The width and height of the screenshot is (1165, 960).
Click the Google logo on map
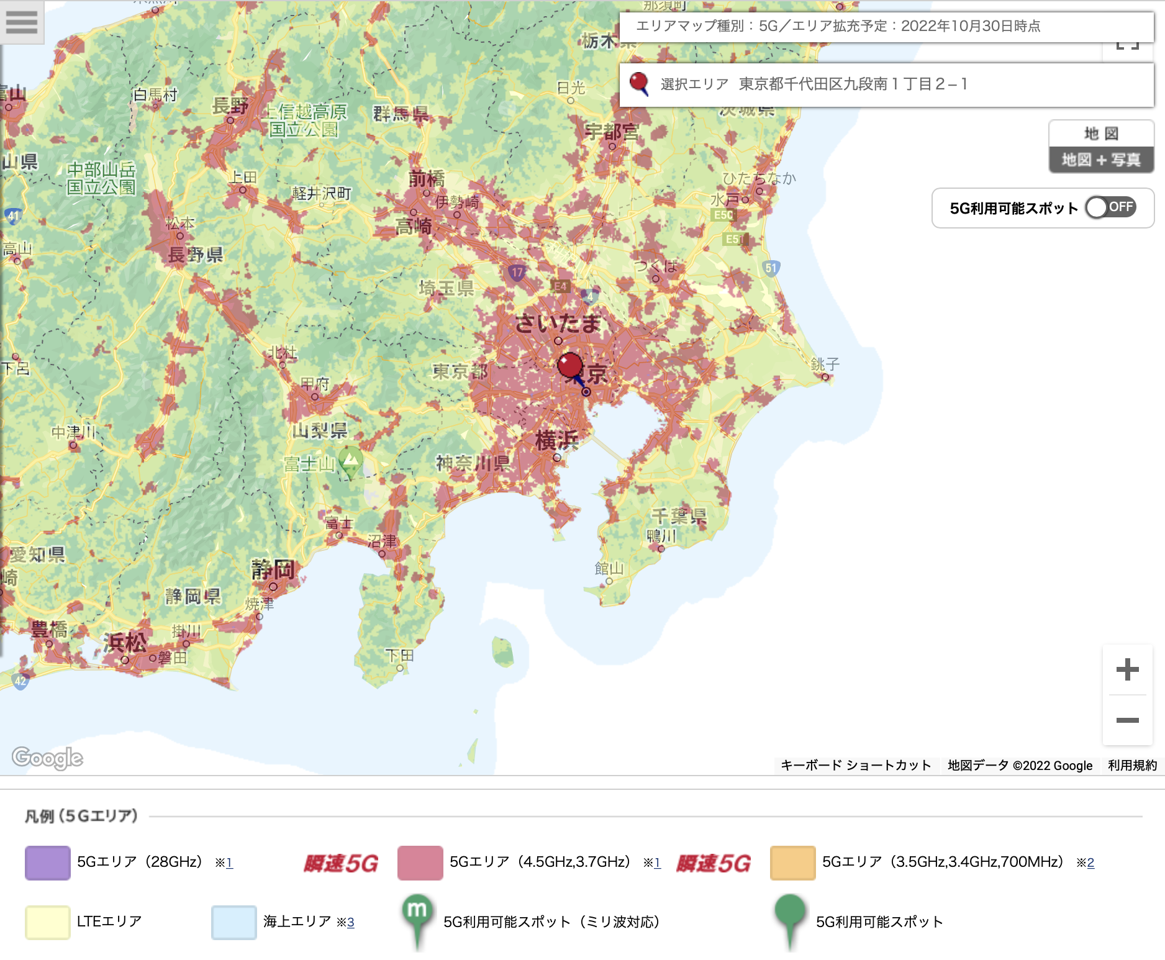[x=47, y=758]
